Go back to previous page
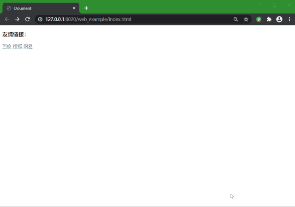 [x=7, y=19]
